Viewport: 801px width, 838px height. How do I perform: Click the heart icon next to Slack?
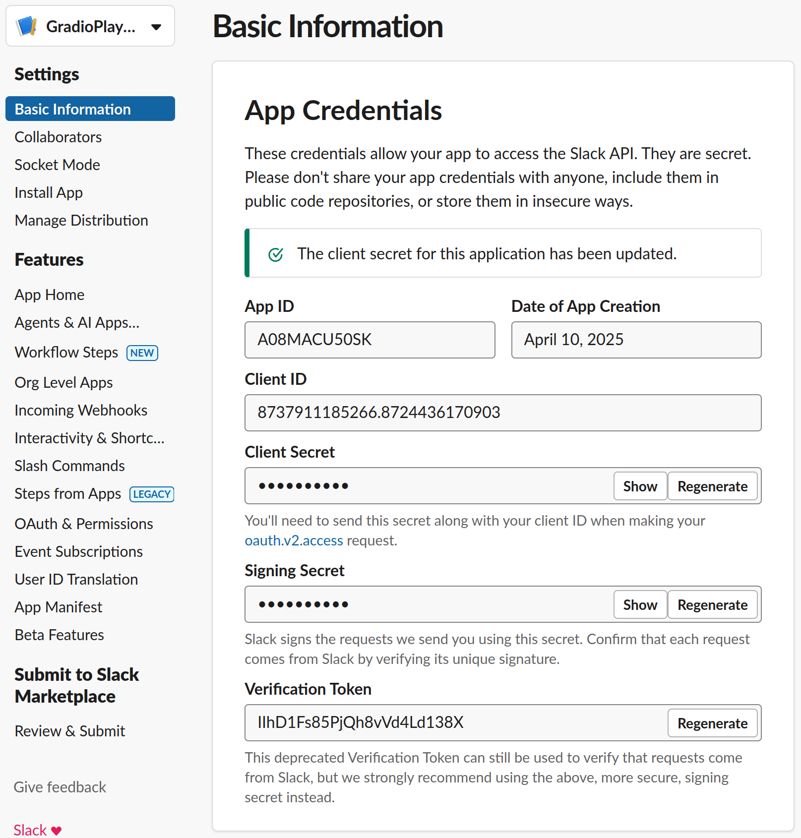pyautogui.click(x=57, y=831)
